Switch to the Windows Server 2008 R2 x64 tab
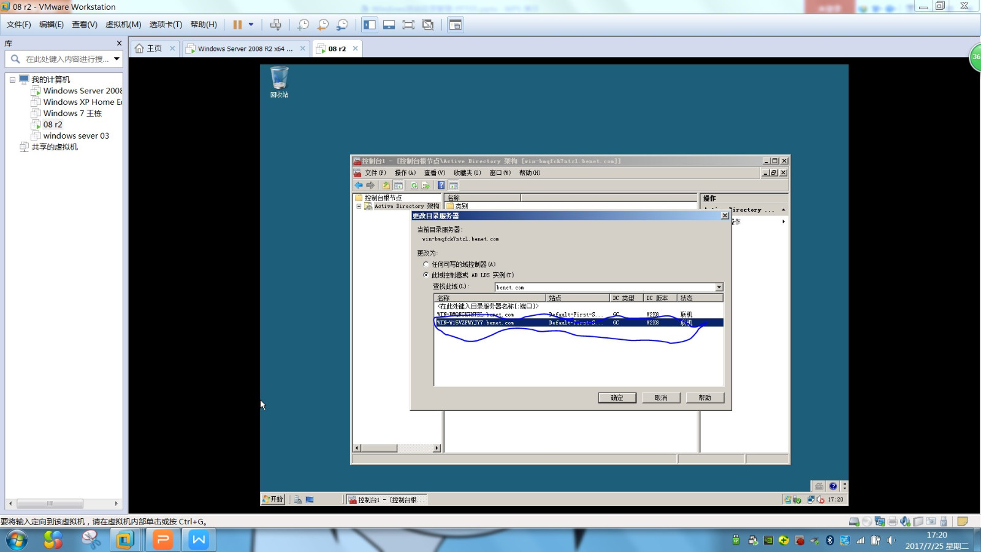Screen dimensions: 981x552 pyautogui.click(x=245, y=48)
